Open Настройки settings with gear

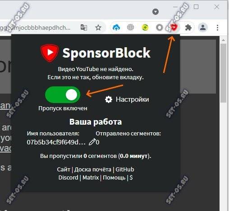(127, 99)
